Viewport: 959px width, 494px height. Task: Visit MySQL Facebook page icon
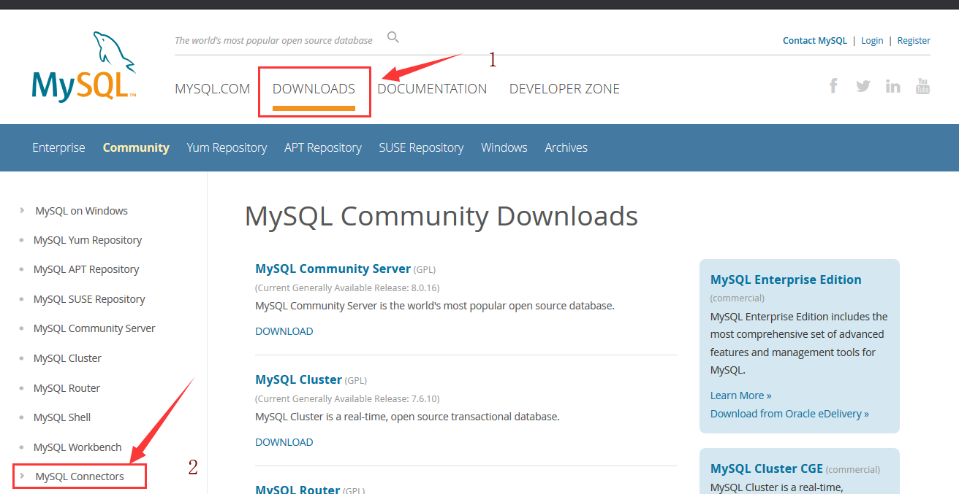click(x=833, y=86)
